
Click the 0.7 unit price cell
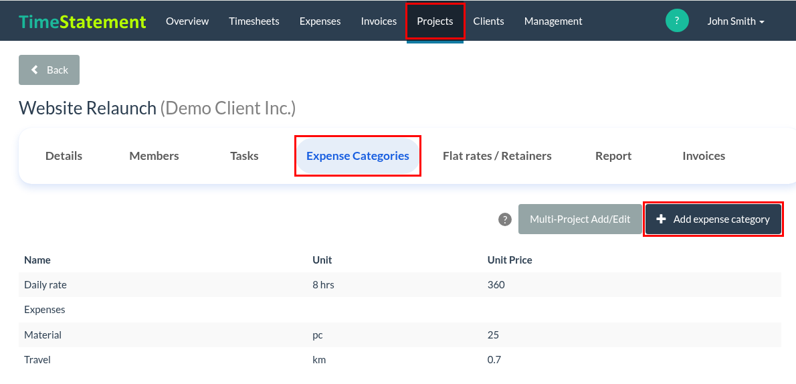tap(494, 360)
